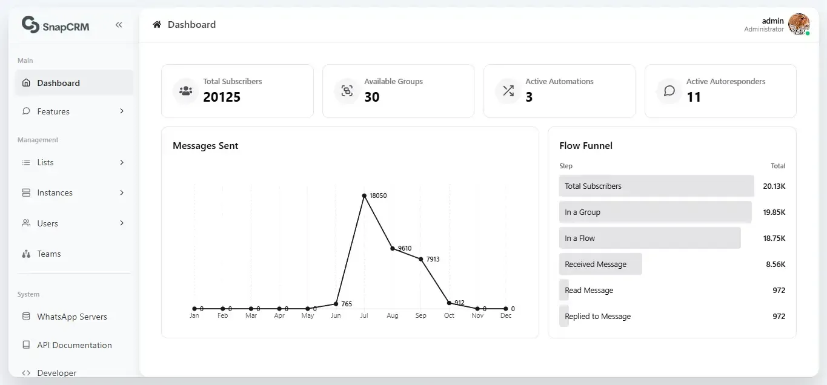Click the Active Automations shuffle icon
Image resolution: width=827 pixels, height=385 pixels.
coord(508,91)
